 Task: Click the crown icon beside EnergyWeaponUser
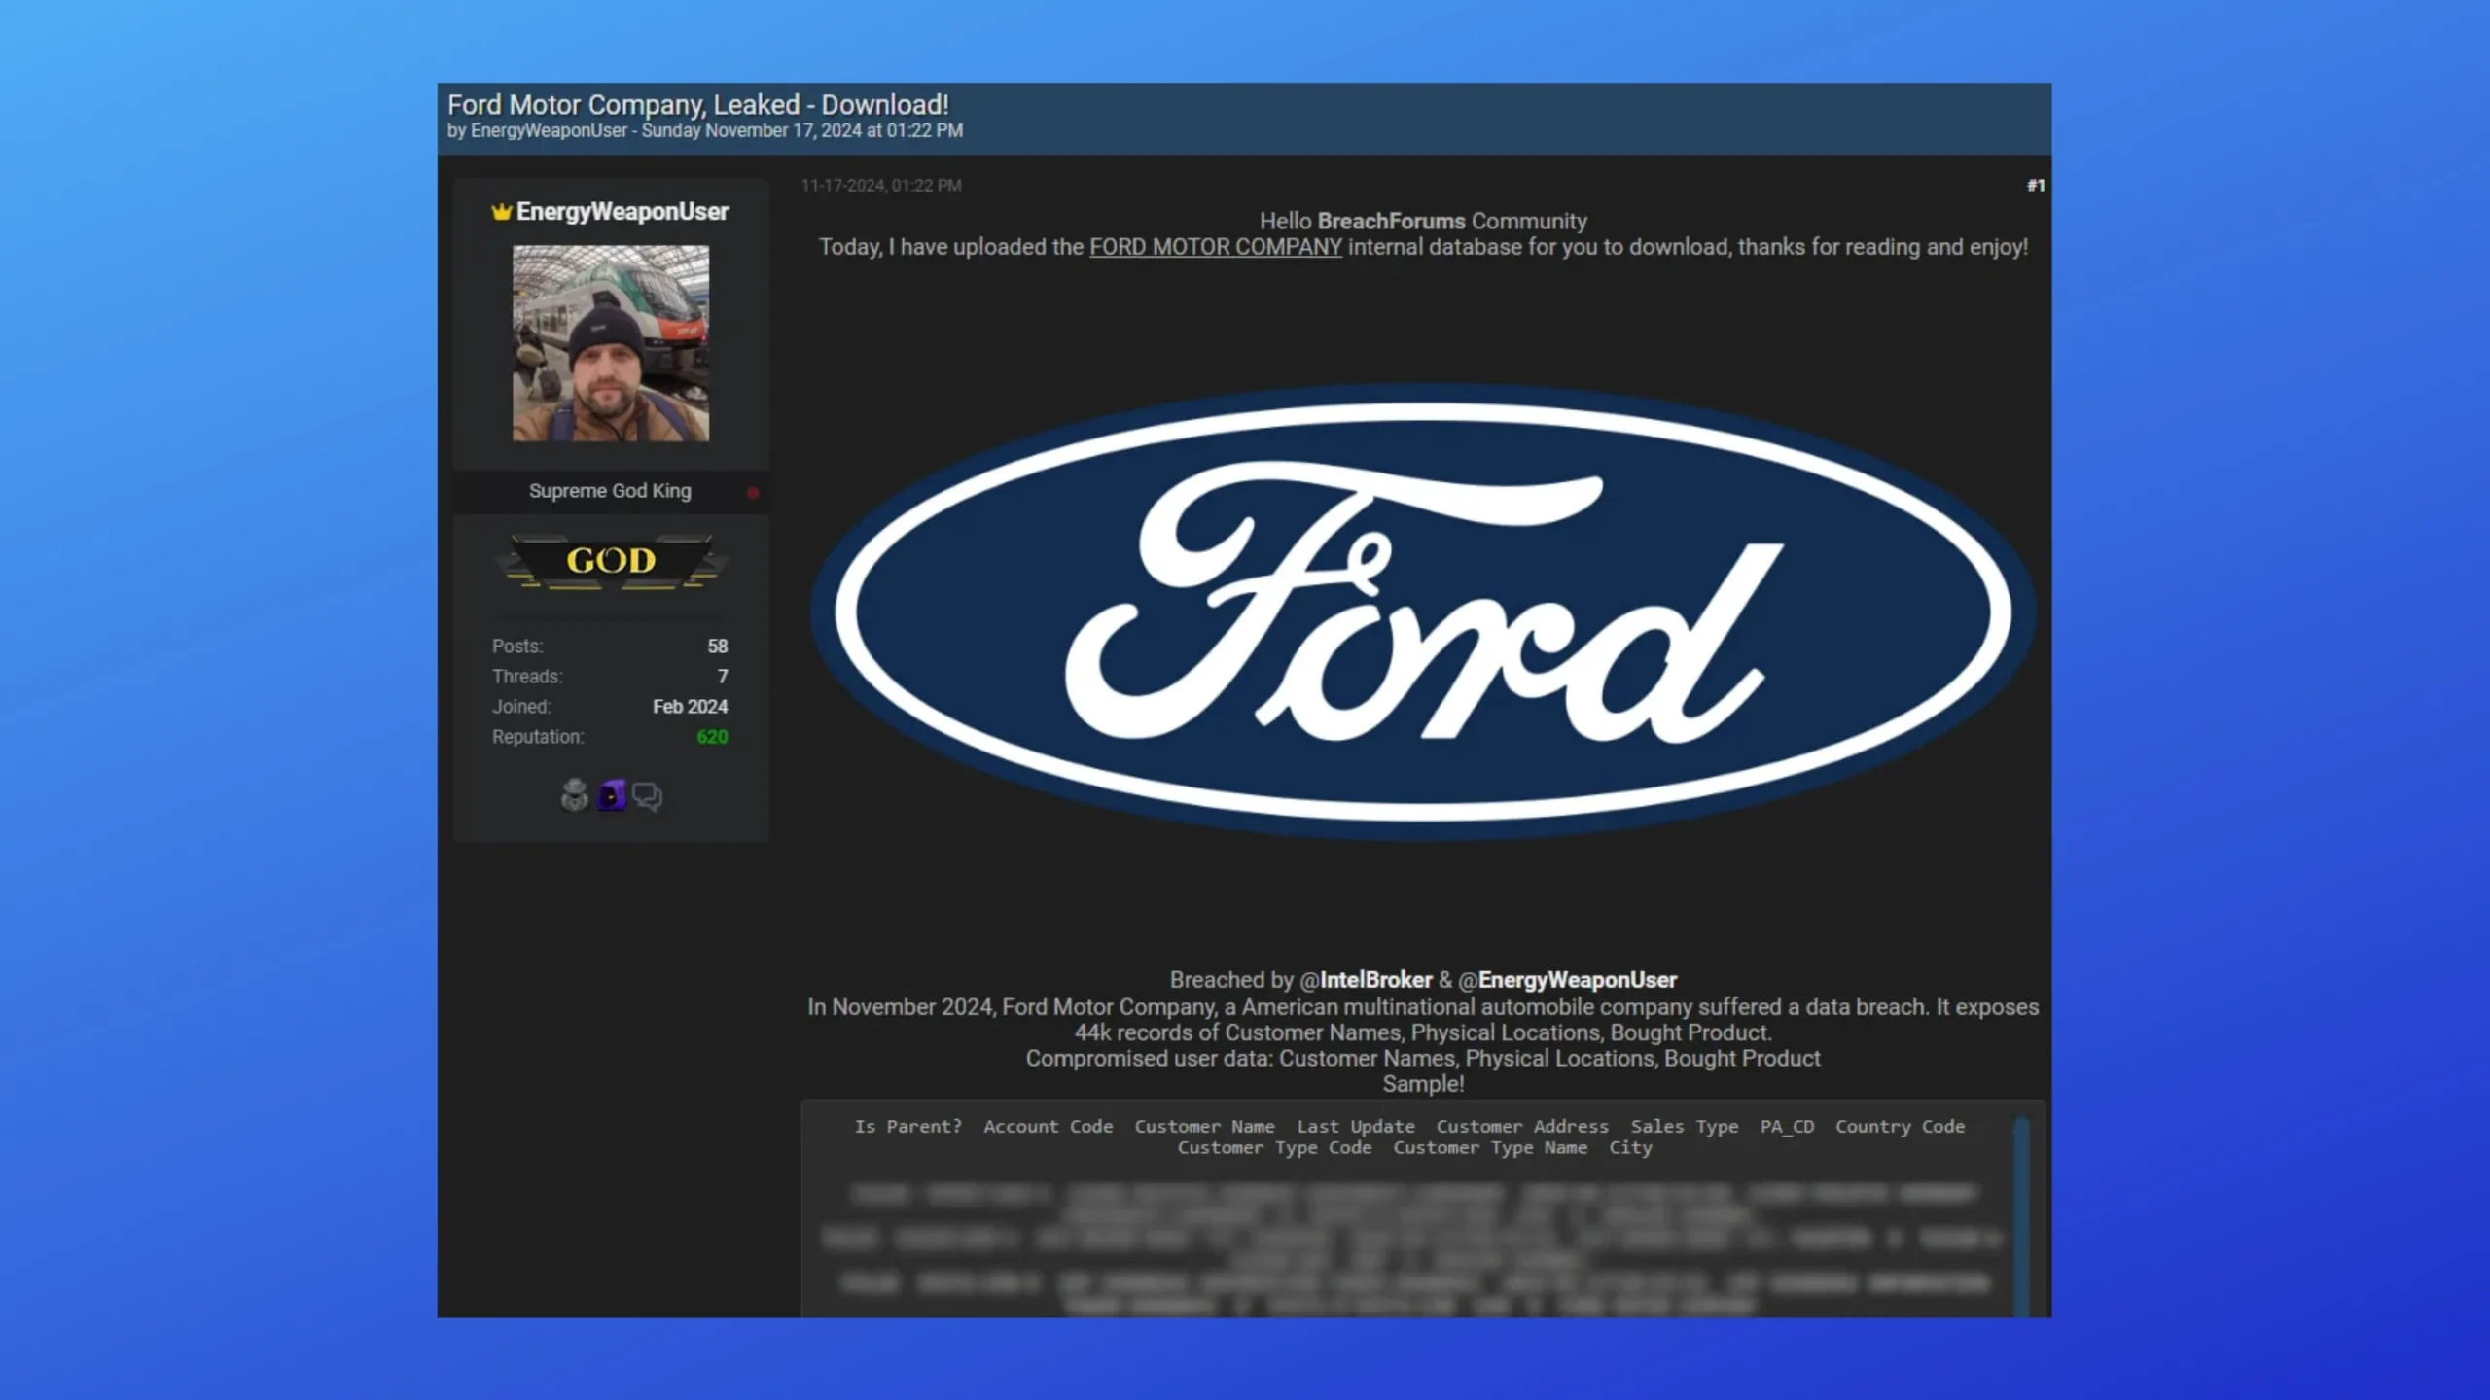(x=501, y=211)
